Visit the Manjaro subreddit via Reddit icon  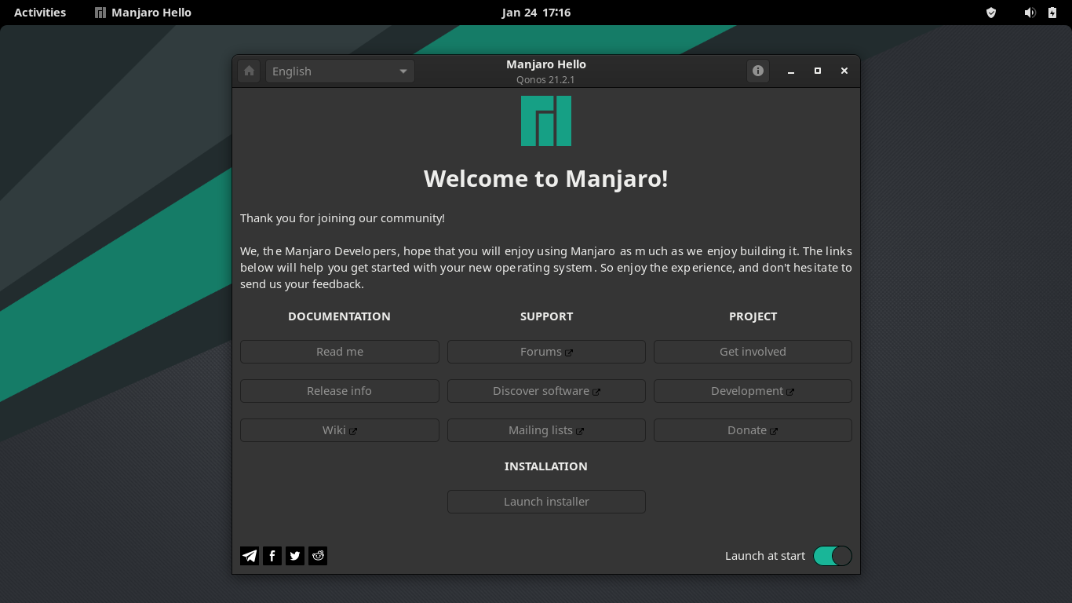click(x=317, y=555)
